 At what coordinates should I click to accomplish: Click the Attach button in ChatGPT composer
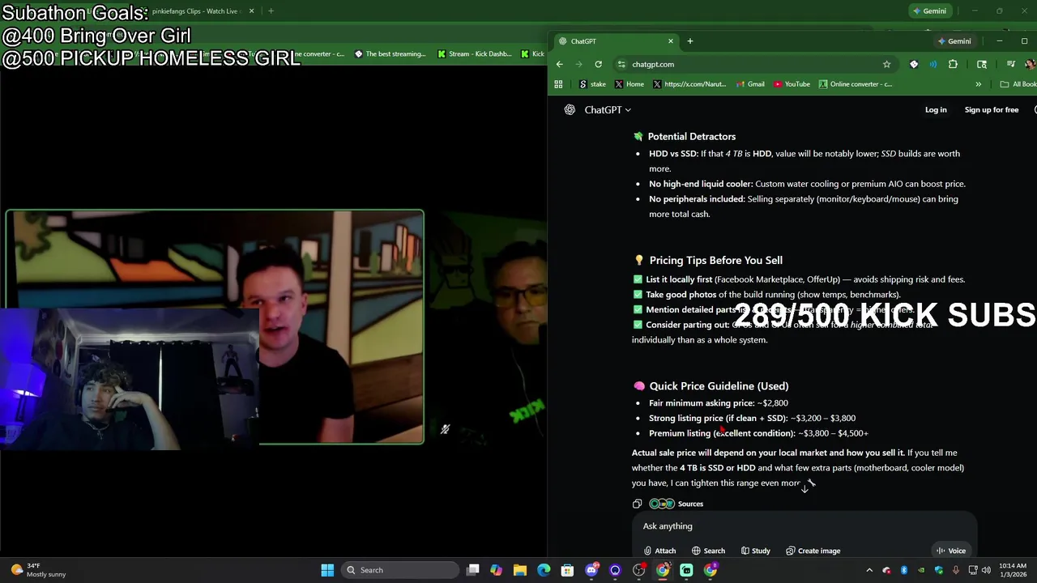tap(659, 551)
